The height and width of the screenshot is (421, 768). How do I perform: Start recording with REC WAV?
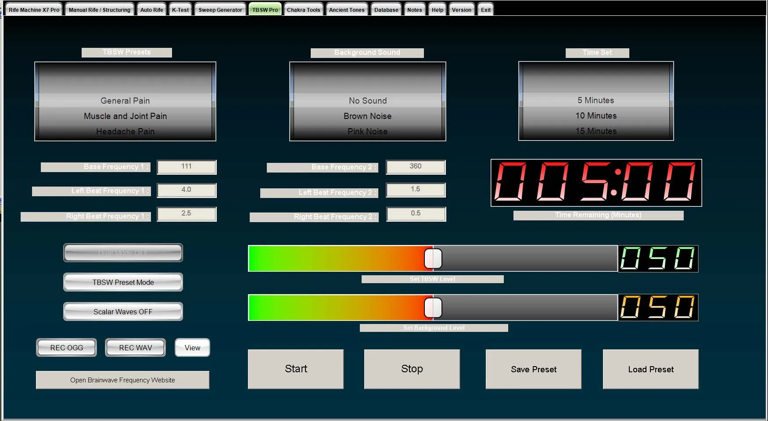[x=135, y=348]
